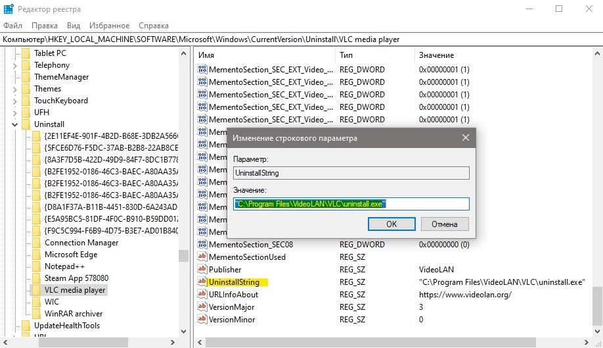Select the Tablet PC folder icon

pyautogui.click(x=26, y=53)
